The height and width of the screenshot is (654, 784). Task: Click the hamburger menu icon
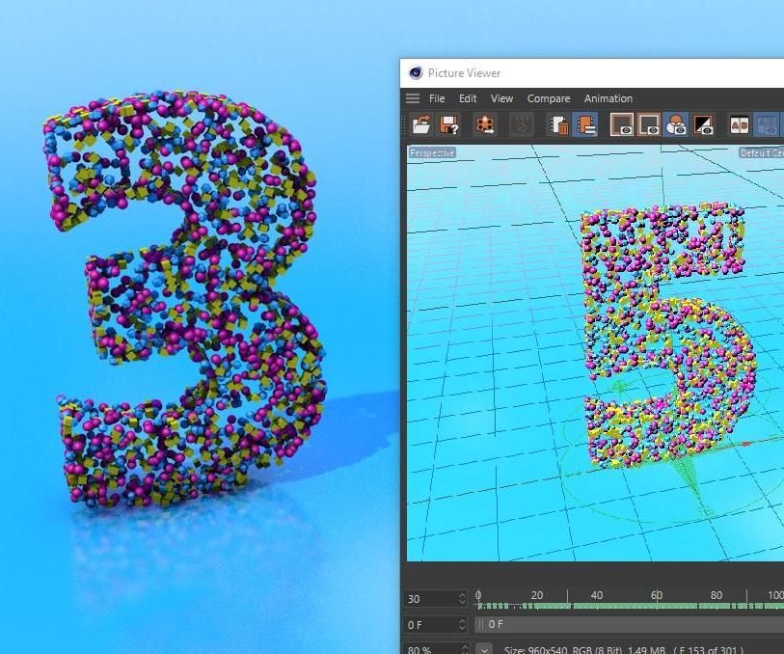click(x=413, y=97)
